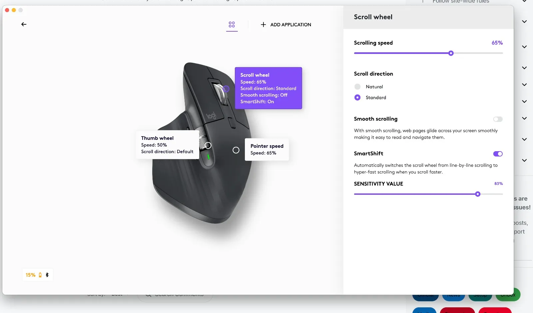Click ADD APPLICATION button

(x=290, y=25)
